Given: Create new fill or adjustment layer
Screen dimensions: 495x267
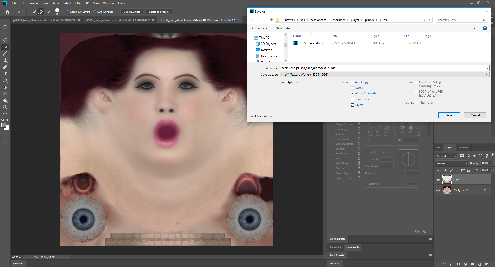Looking at the screenshot, I should click(465, 264).
